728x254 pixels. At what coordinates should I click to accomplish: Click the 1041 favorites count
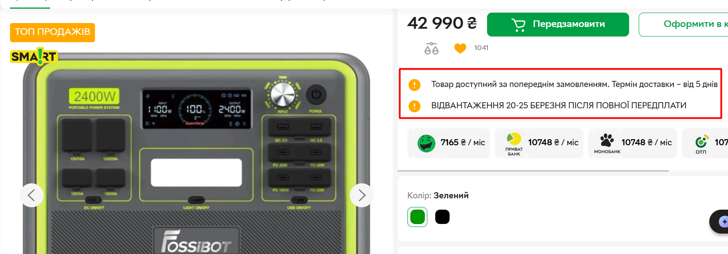(481, 48)
